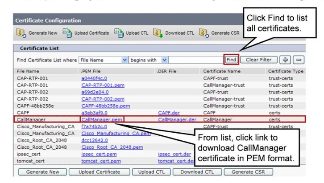This screenshot has width=324, height=183.
Task: Open Cisco_Manufacturing_CA.pem link
Action: coord(116,133)
